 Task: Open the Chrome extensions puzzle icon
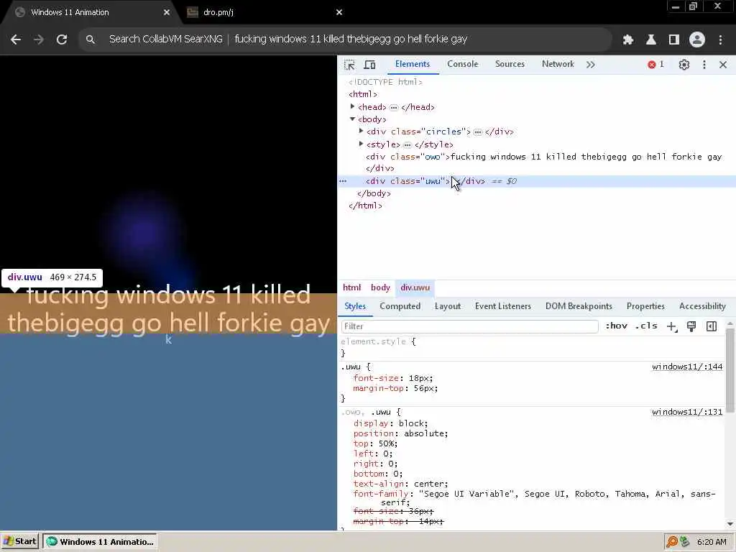(x=628, y=40)
